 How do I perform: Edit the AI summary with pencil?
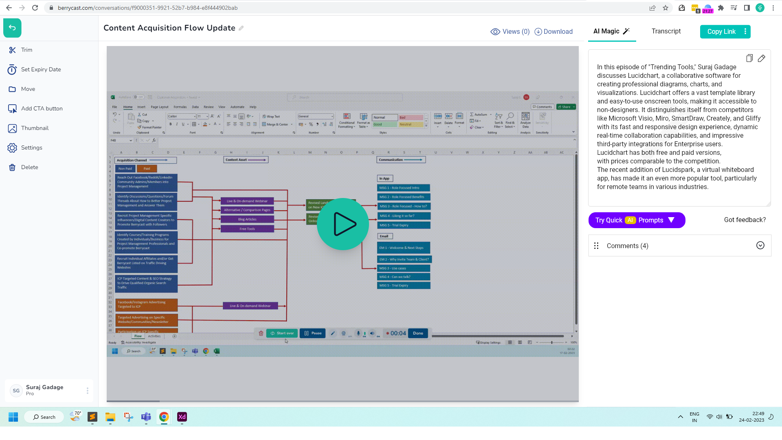(x=761, y=58)
